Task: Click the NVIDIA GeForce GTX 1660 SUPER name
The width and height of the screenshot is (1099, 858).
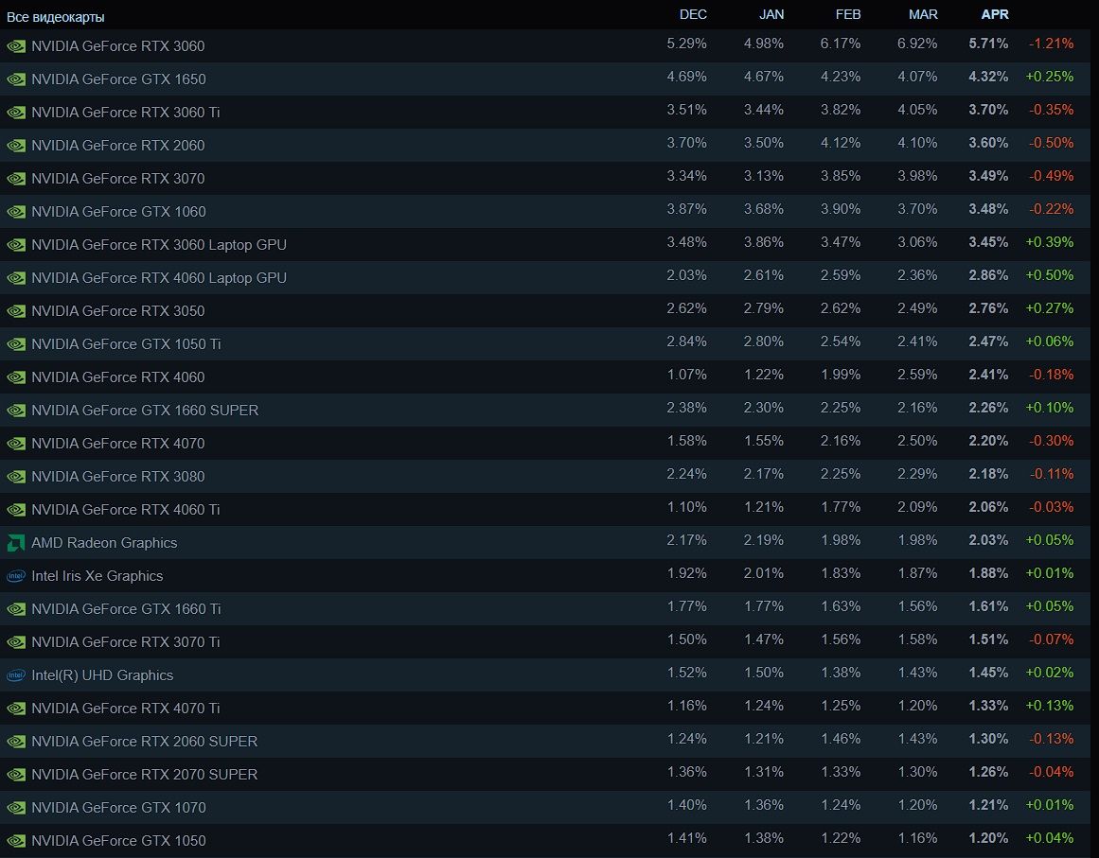Action: tap(144, 411)
